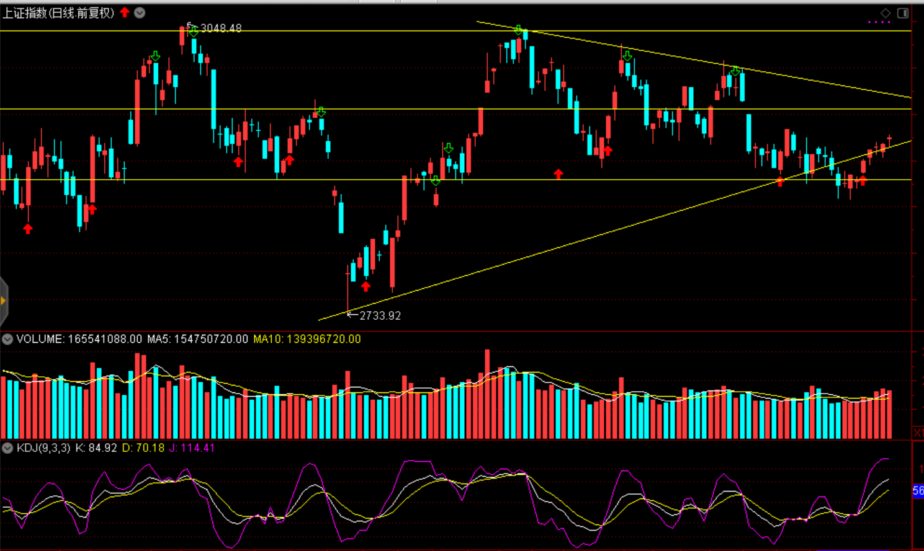The image size is (924, 551).
Task: Click the blue 56 value tag on KDJ axis
Action: 918,491
